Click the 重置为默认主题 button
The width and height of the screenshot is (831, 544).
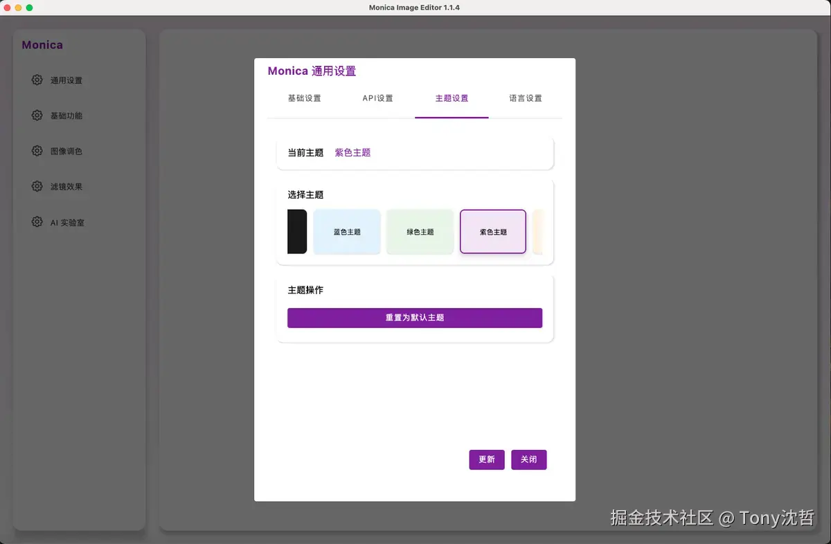[x=414, y=318]
